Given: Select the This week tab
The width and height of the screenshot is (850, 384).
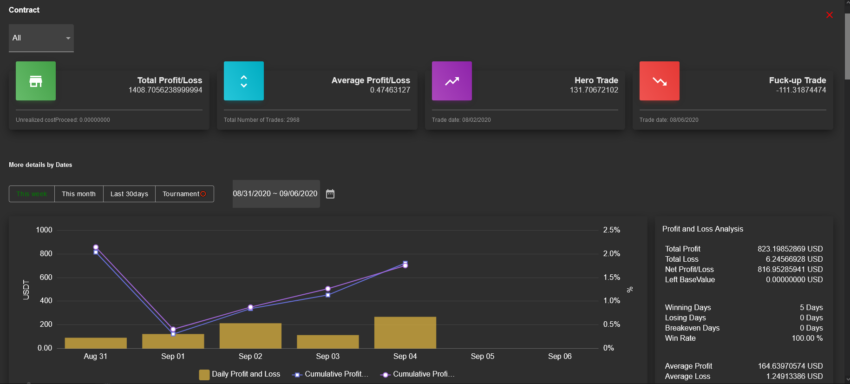Looking at the screenshot, I should pos(32,194).
